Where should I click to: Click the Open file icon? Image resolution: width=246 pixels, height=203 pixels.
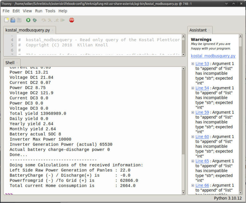[13, 20]
